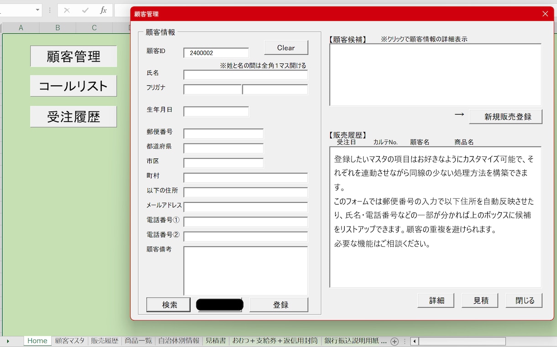Click the black button between 検索 and 登録
The height and width of the screenshot is (347, 557).
click(x=220, y=305)
